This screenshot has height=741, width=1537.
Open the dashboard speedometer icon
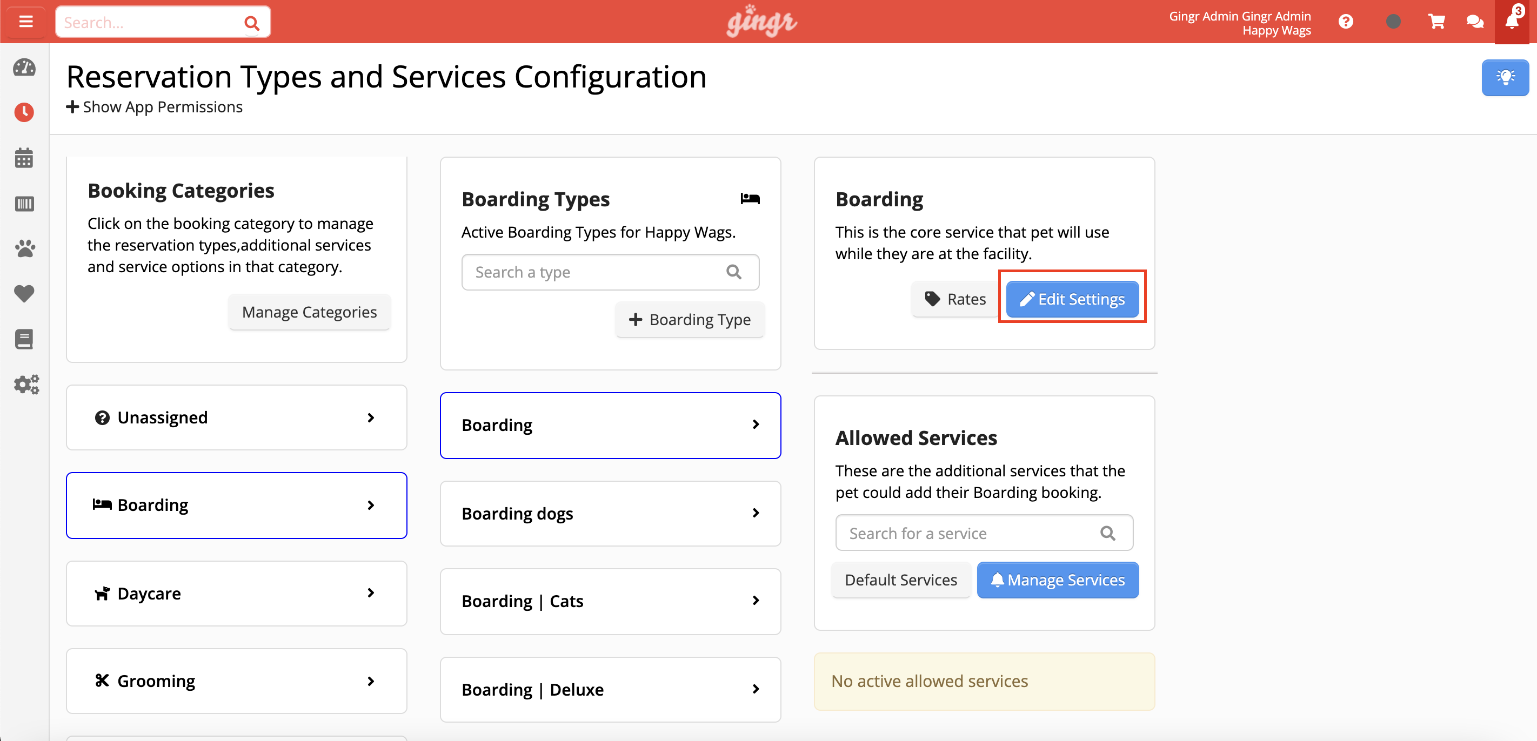[x=24, y=68]
